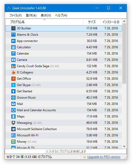Click the scrollbar up arrow
Screen dimensions: 132x165
(x=124, y=21)
